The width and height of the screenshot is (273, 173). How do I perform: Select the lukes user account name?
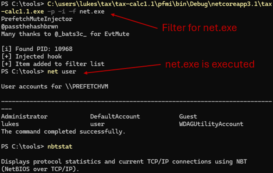coord(9,124)
